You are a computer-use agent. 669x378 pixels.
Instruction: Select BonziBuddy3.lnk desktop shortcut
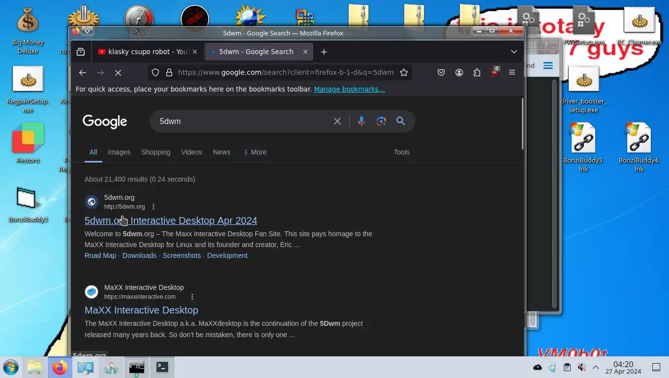pos(583,148)
